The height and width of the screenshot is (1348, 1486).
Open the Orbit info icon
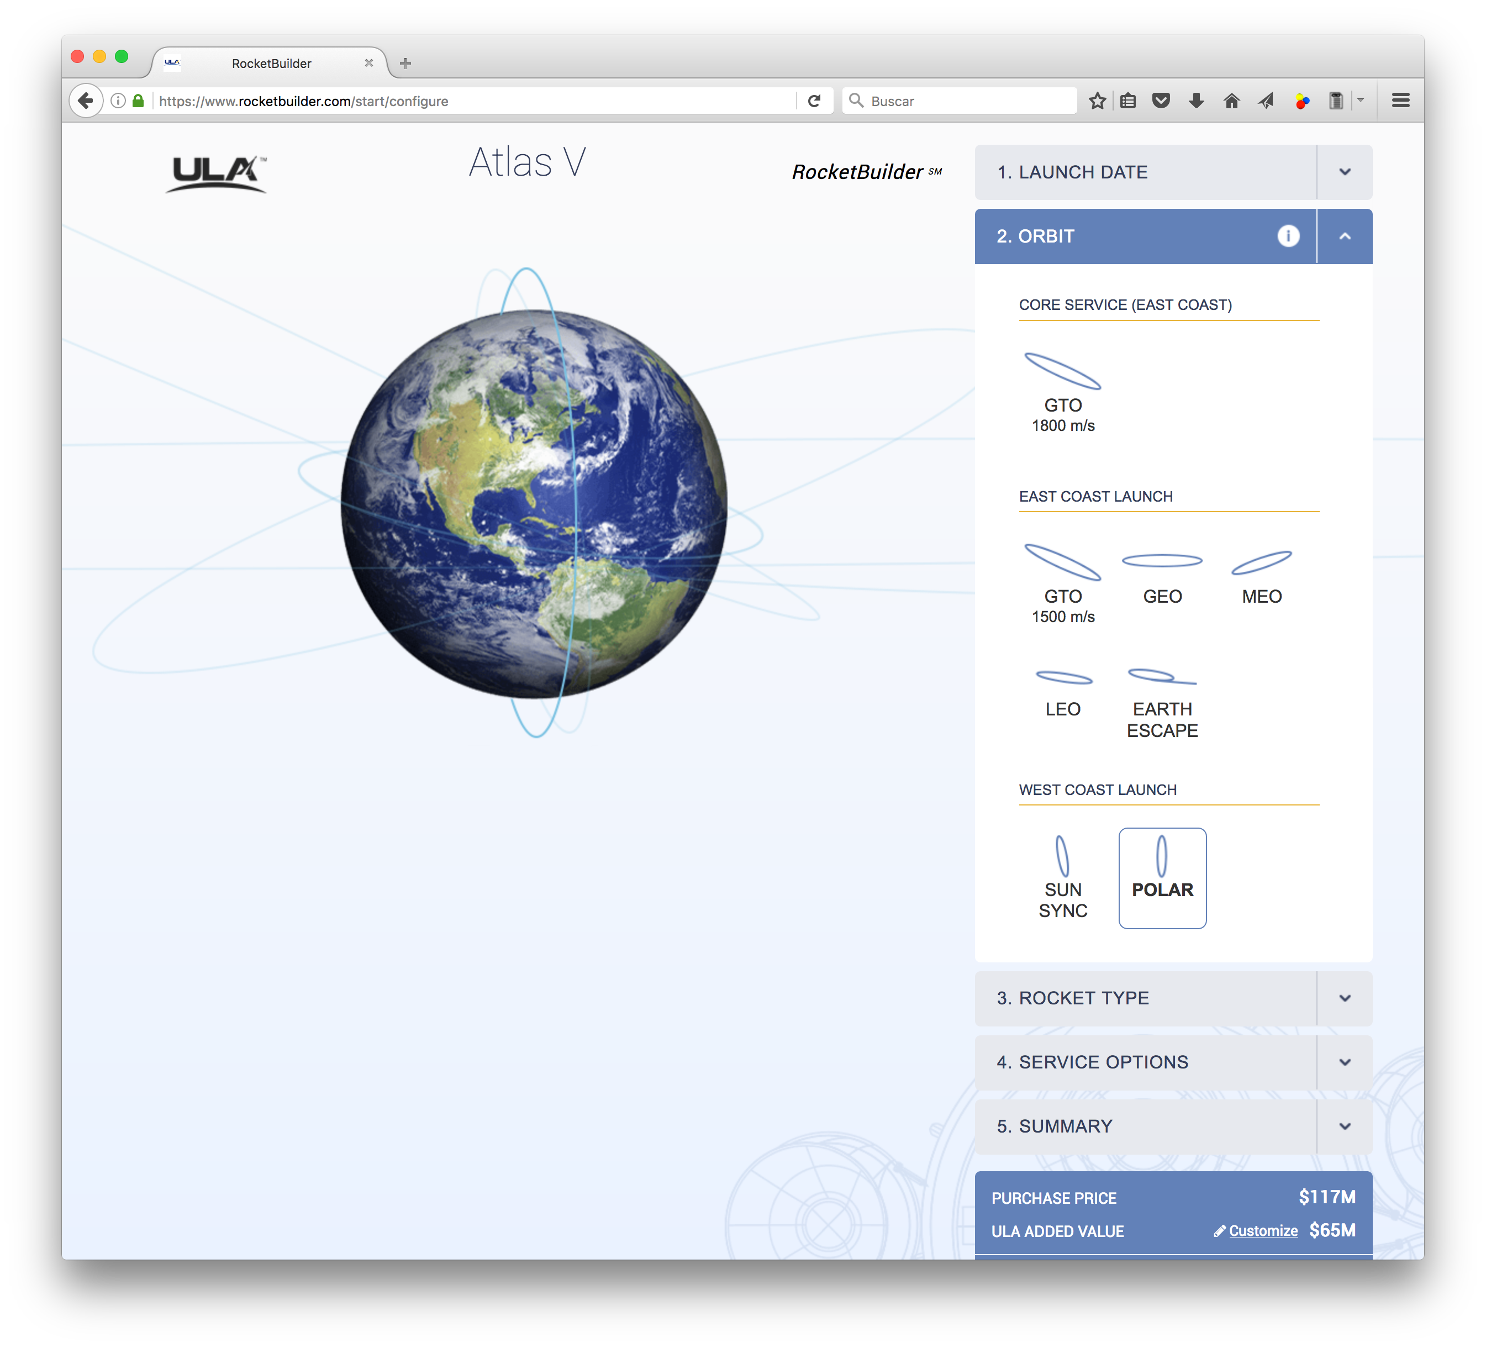point(1288,236)
